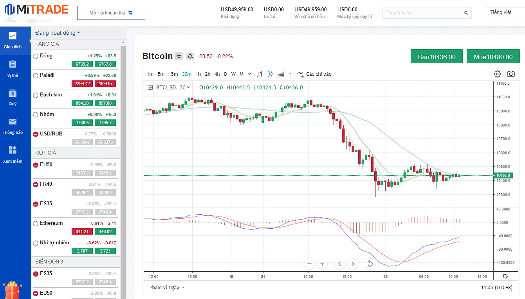The image size is (525, 299).
Task: Select the candlestick chart style icon
Action: [270, 74]
